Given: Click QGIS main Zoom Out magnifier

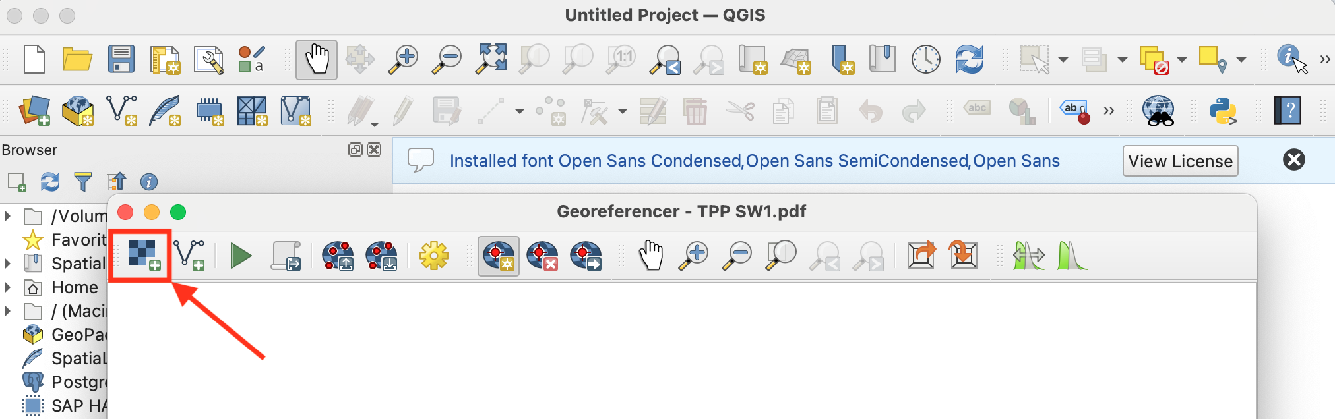Looking at the screenshot, I should (x=447, y=59).
